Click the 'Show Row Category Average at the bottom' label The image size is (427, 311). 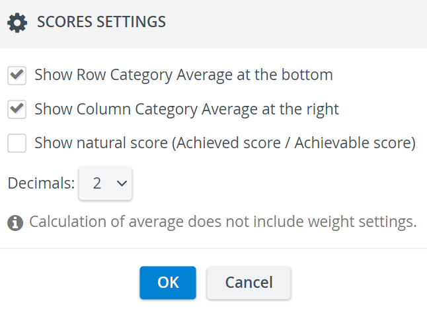pyautogui.click(x=184, y=75)
